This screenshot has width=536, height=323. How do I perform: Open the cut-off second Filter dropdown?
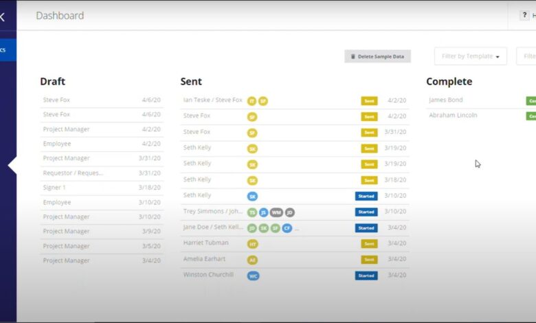[526, 56]
